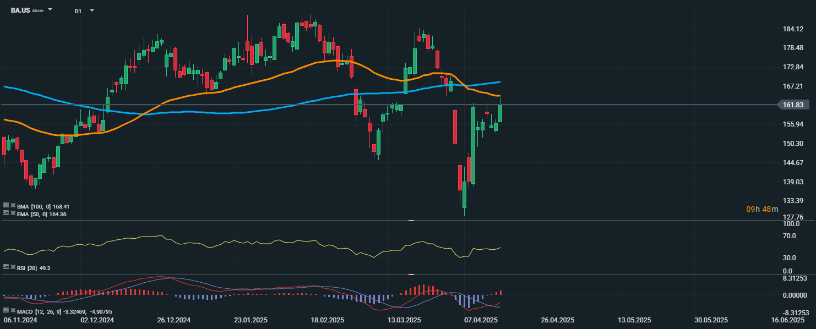Viewport: 816px width, 329px height.
Task: Remove the SMA indicator with its X
Action: (x=13, y=206)
